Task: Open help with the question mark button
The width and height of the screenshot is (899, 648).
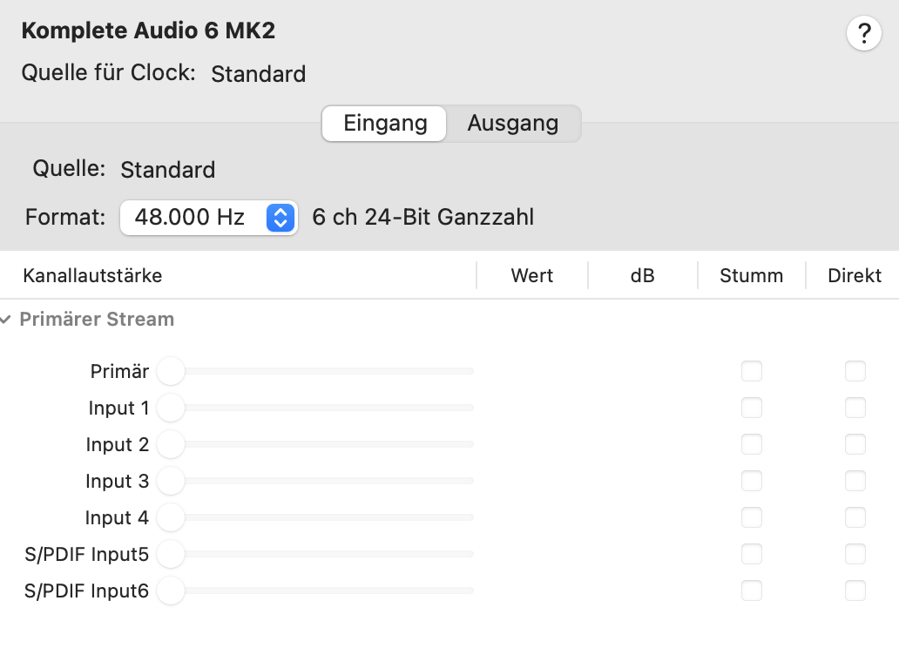Action: 863,33
